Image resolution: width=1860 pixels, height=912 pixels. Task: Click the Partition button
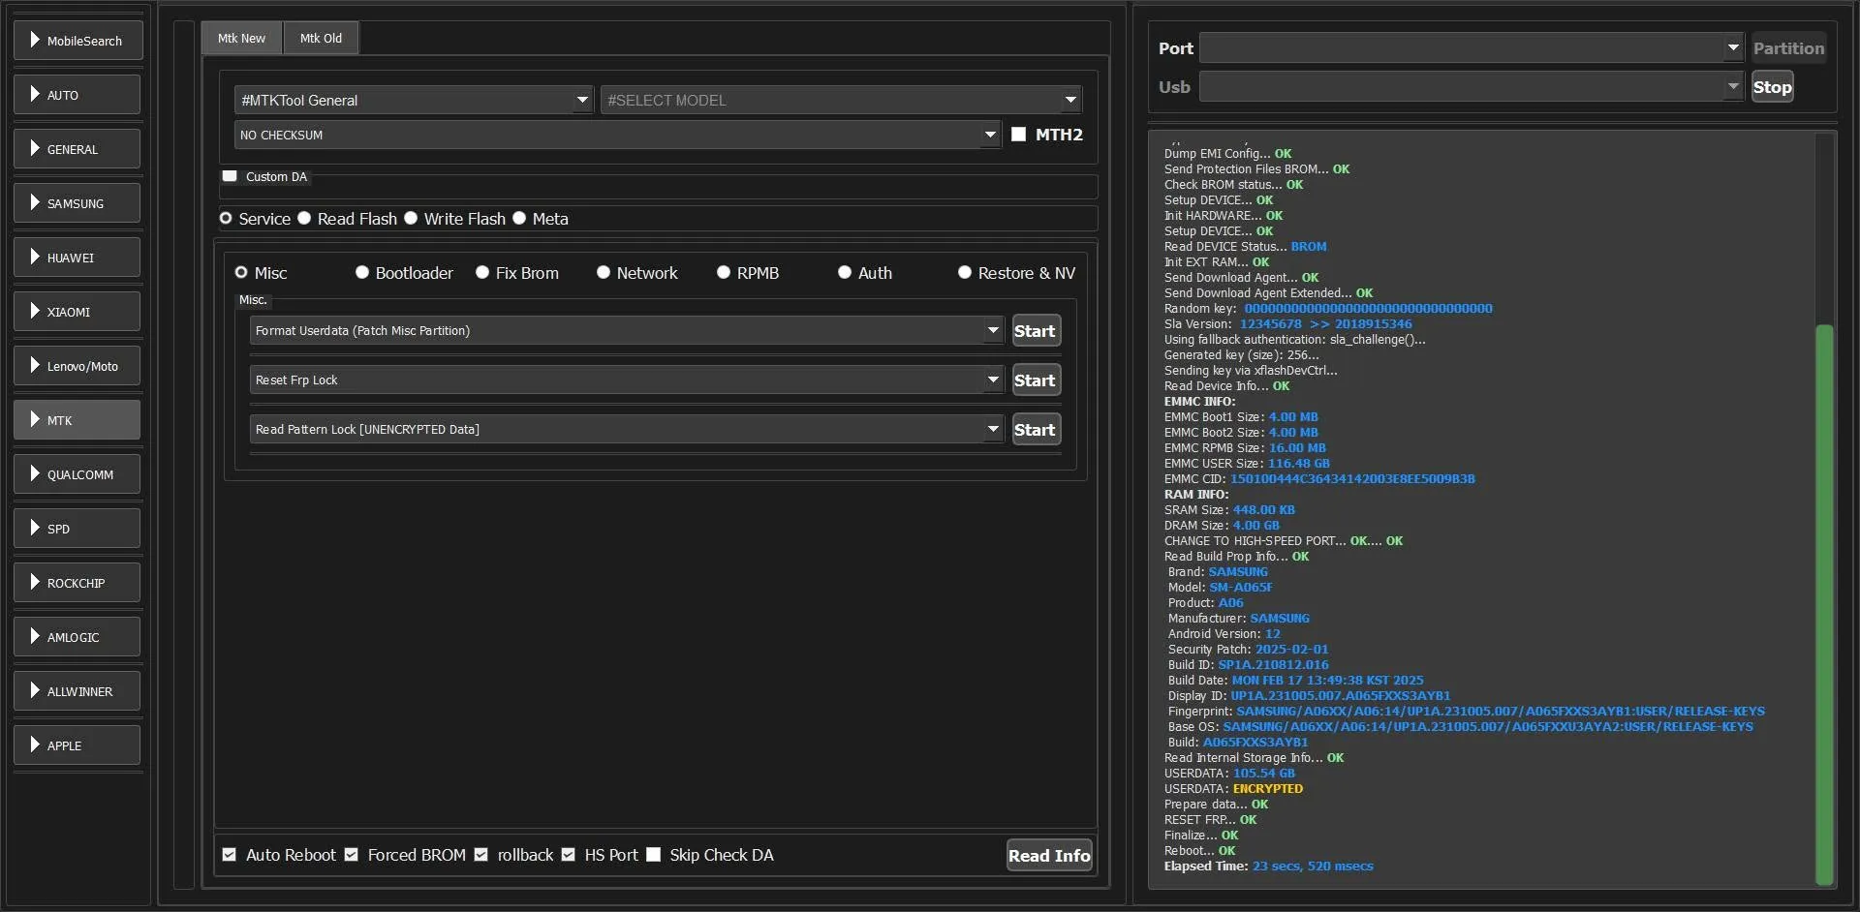[1788, 47]
